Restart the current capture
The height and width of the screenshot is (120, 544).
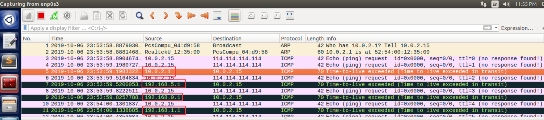(x=54, y=16)
